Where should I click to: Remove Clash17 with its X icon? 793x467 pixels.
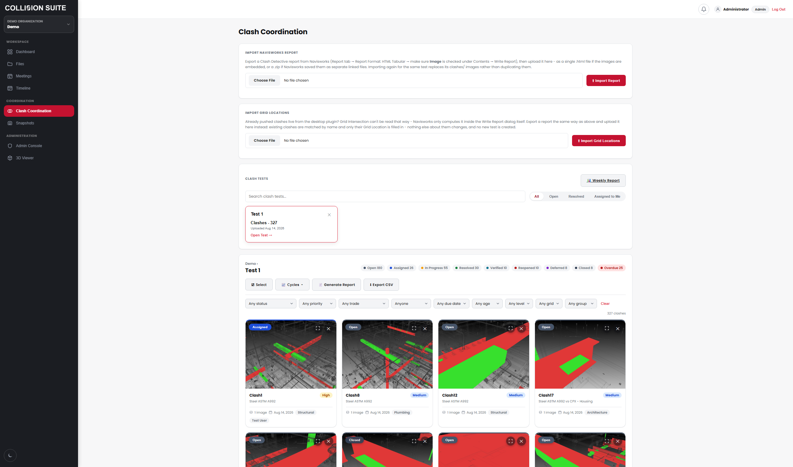pos(618,328)
